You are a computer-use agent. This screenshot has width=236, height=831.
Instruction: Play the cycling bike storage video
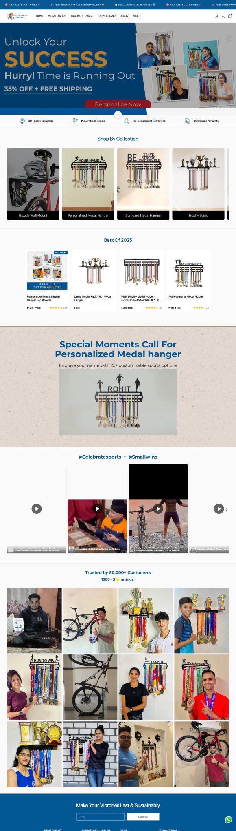pos(158,508)
